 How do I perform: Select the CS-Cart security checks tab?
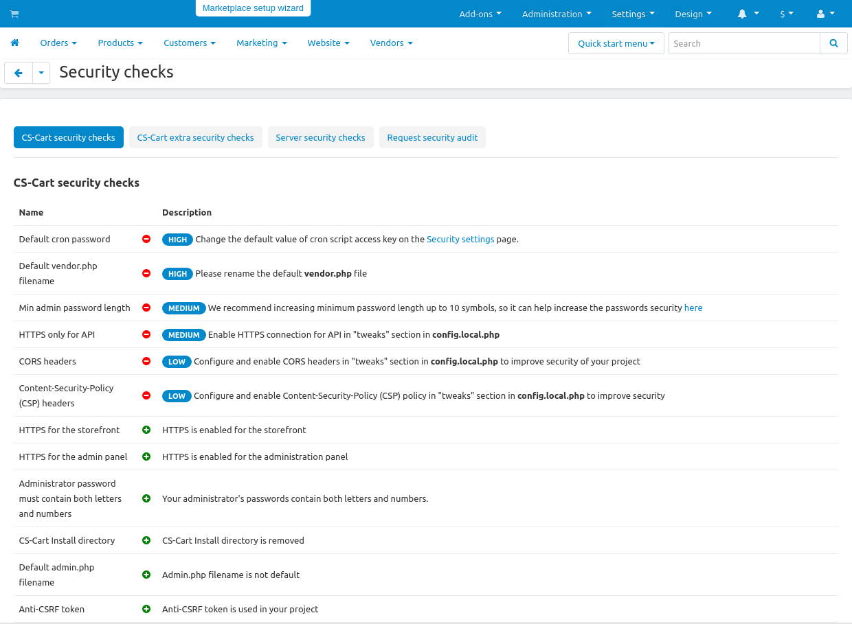(69, 137)
